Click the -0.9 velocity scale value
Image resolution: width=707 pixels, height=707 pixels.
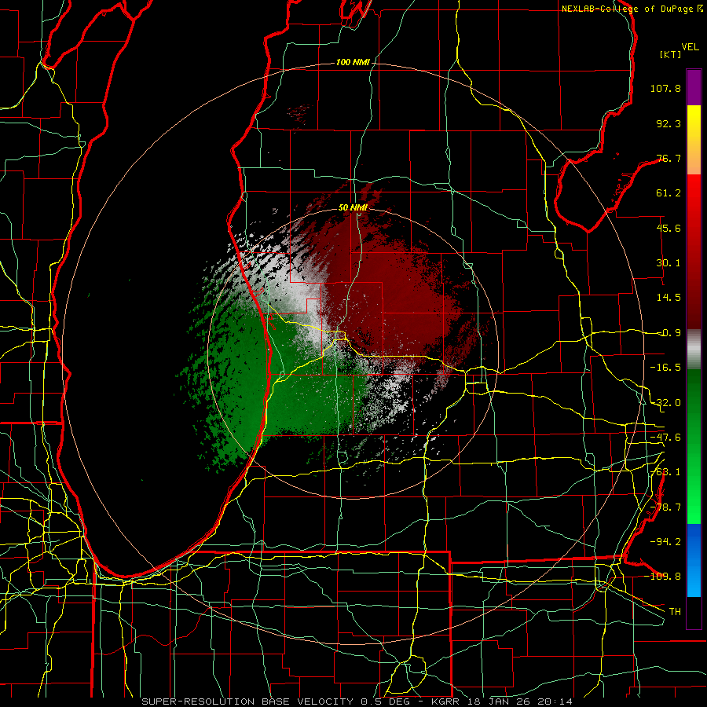pos(669,333)
